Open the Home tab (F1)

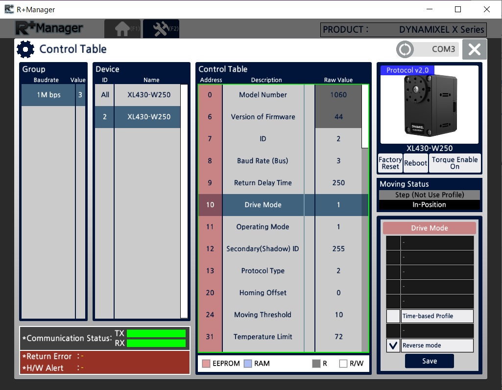point(122,29)
